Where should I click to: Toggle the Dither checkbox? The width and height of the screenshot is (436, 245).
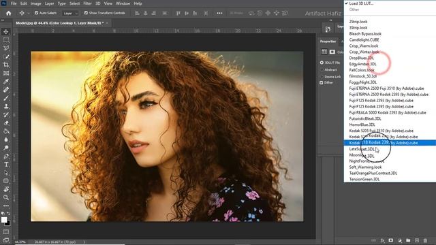[322, 82]
